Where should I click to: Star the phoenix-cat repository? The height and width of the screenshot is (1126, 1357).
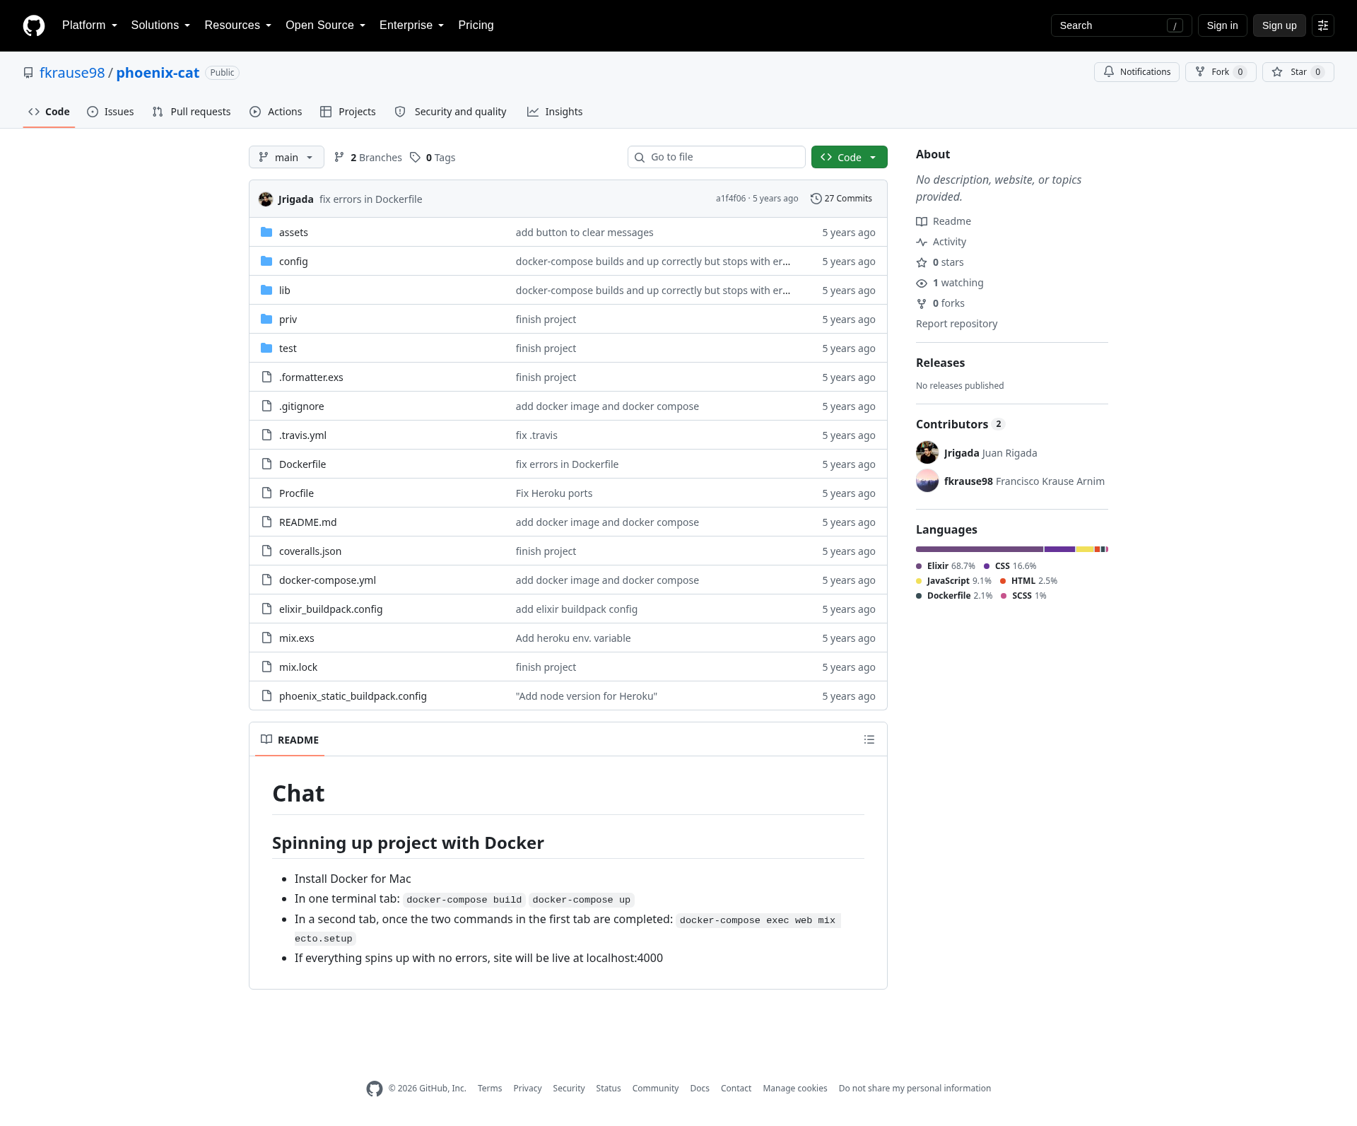coord(1298,72)
